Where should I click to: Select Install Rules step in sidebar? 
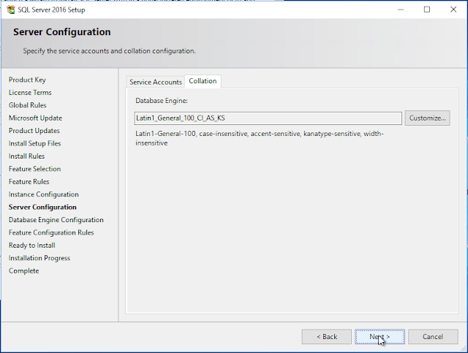26,156
